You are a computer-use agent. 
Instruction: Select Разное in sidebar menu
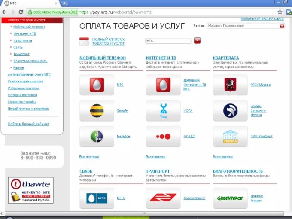(x=18, y=68)
